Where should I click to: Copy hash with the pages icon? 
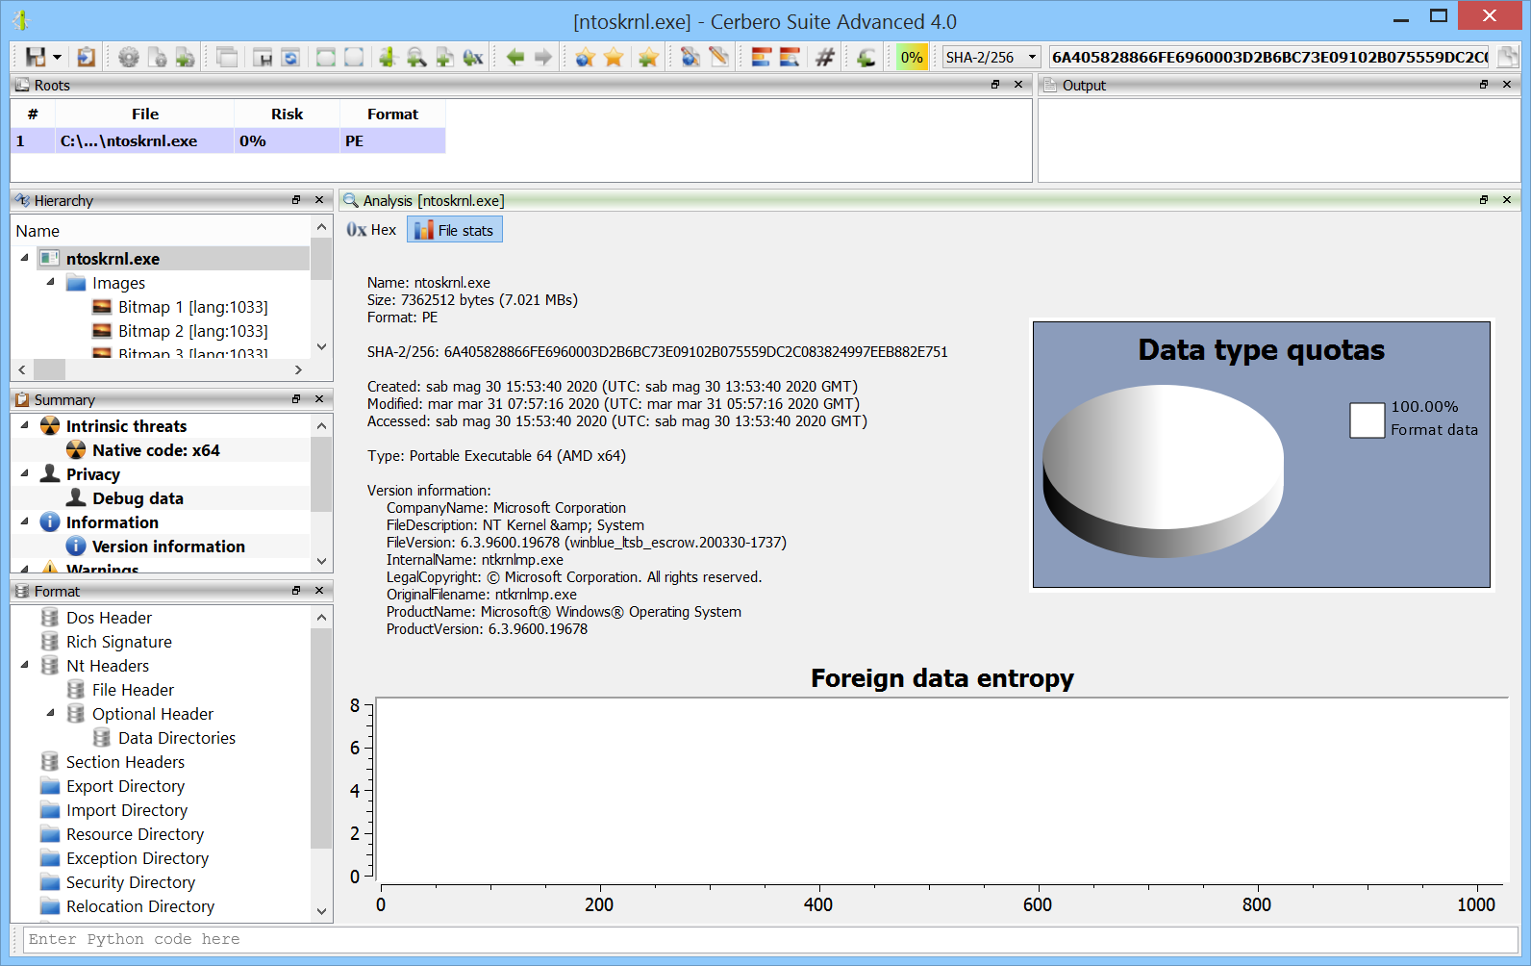[1508, 57]
